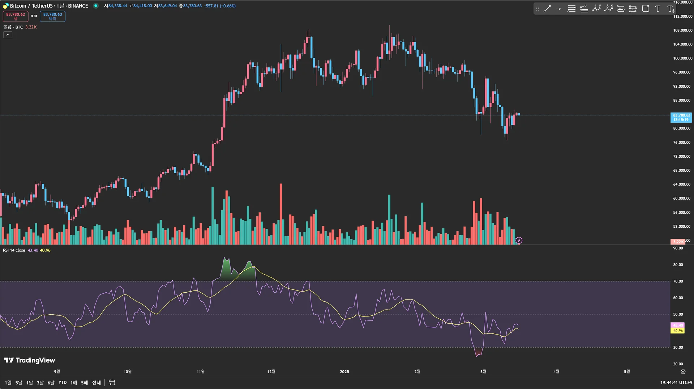The image size is (694, 389).
Task: Select the Elliott Impulse Wave 1-5 tool
Action: pos(596,9)
